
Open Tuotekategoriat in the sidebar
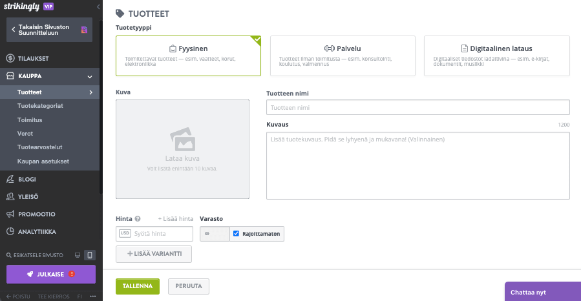click(40, 105)
